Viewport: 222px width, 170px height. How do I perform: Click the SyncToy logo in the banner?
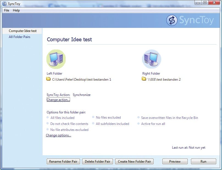190,20
